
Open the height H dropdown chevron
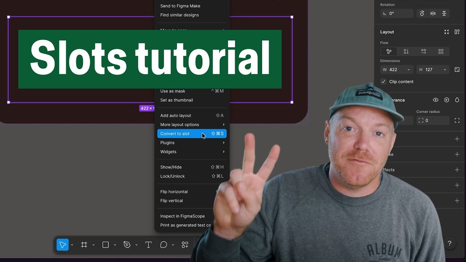[x=445, y=70]
